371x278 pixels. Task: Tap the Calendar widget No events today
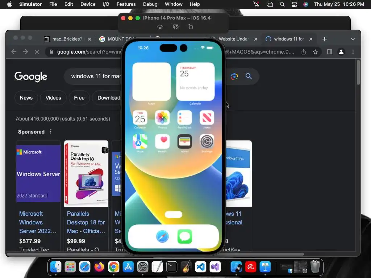tap(195, 82)
